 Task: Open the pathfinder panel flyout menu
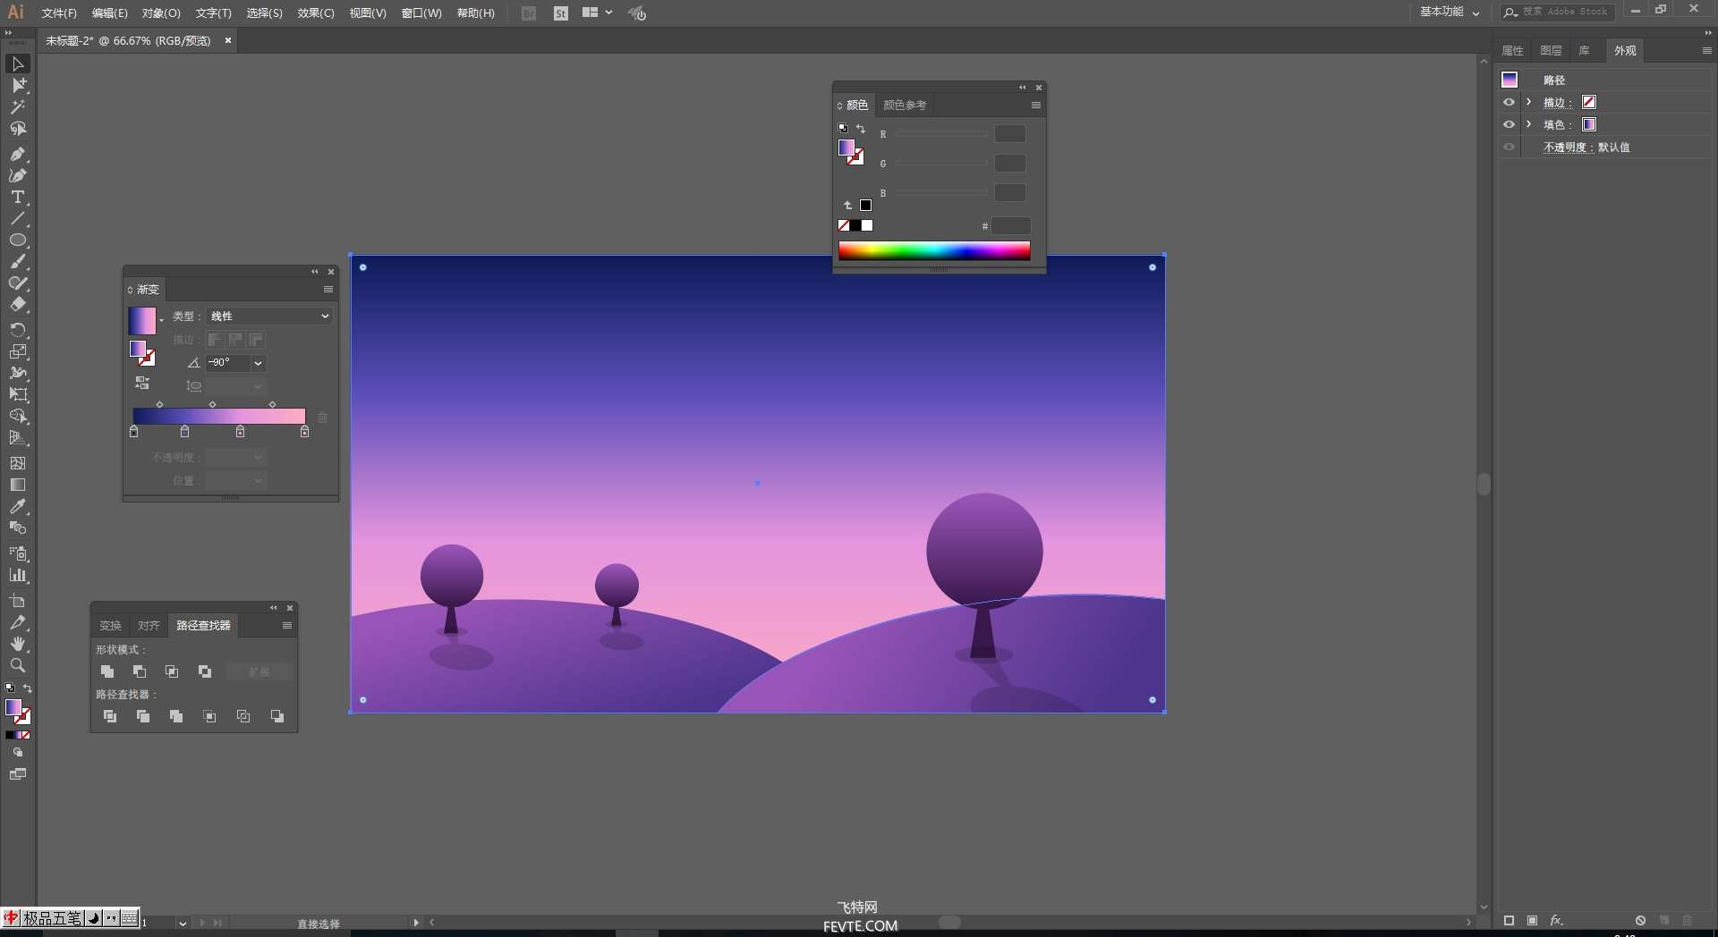coord(287,626)
